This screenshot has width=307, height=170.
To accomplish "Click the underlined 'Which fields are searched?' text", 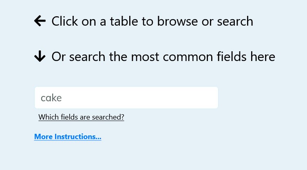I will [x=81, y=117].
